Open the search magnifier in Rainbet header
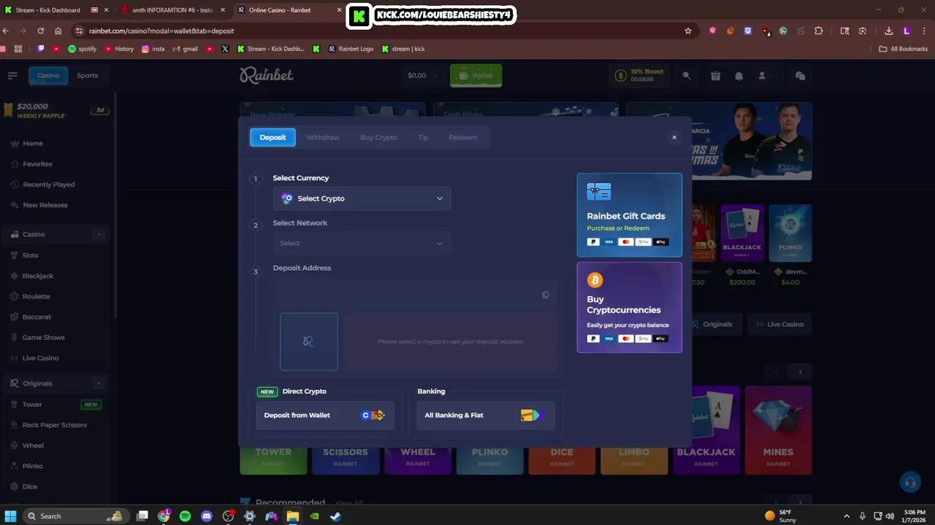The width and height of the screenshot is (935, 525). [687, 75]
